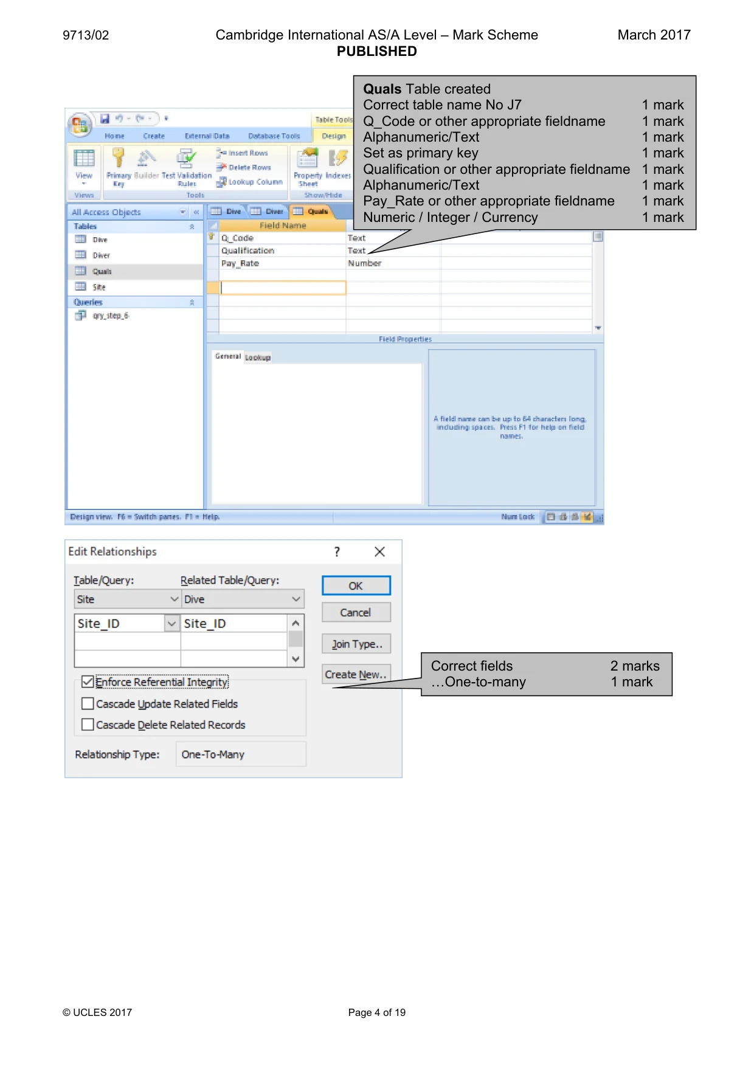
Task: Open the qry_step_6 query in navigation pane
Action: [102, 316]
